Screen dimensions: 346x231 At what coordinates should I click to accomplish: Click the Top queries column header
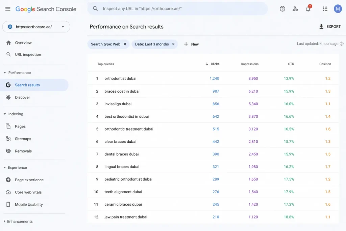click(106, 64)
